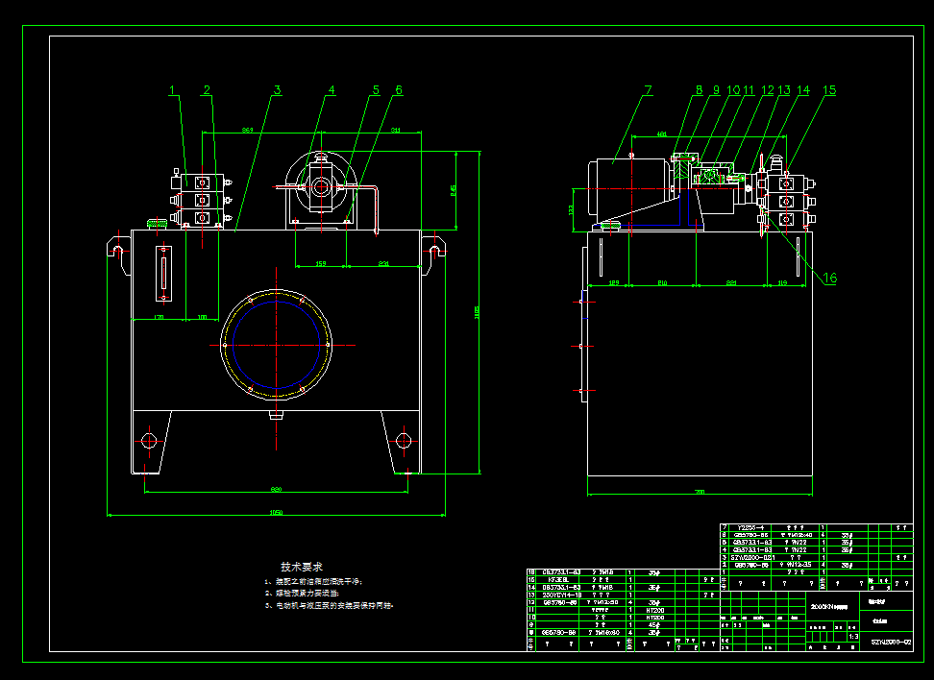934x680 pixels.
Task: Click the oil level gauge on the tank front
Action: (x=163, y=274)
